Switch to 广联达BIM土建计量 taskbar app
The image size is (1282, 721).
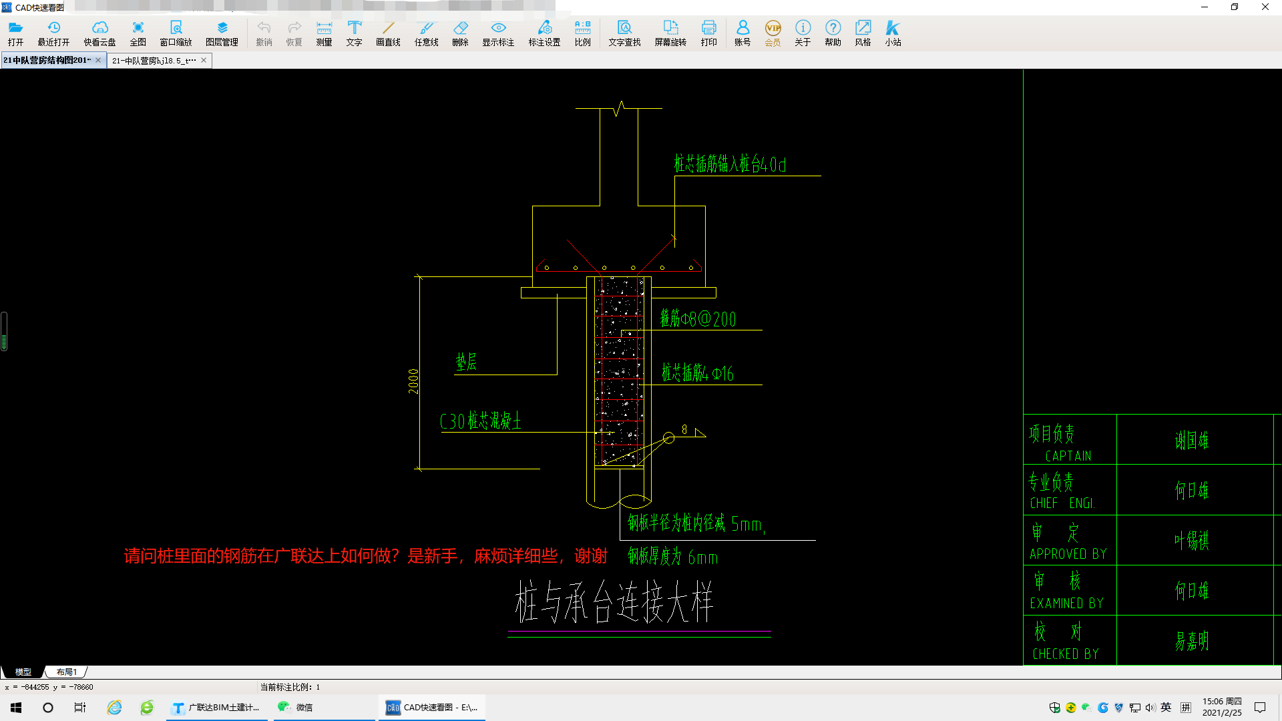(217, 708)
